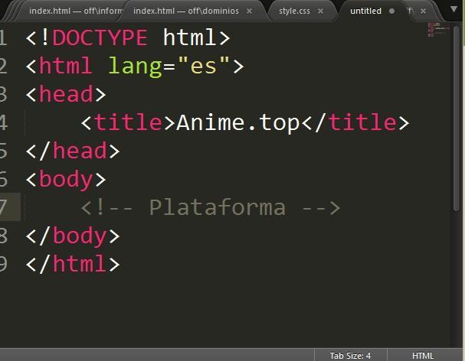Change syntax via HTML status bar item
Screen dimensions: 465x361
coord(423,356)
